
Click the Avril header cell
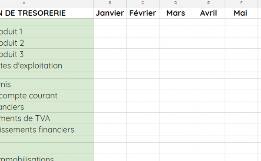(x=208, y=13)
